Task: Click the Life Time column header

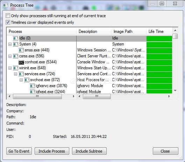Action: tap(159, 31)
